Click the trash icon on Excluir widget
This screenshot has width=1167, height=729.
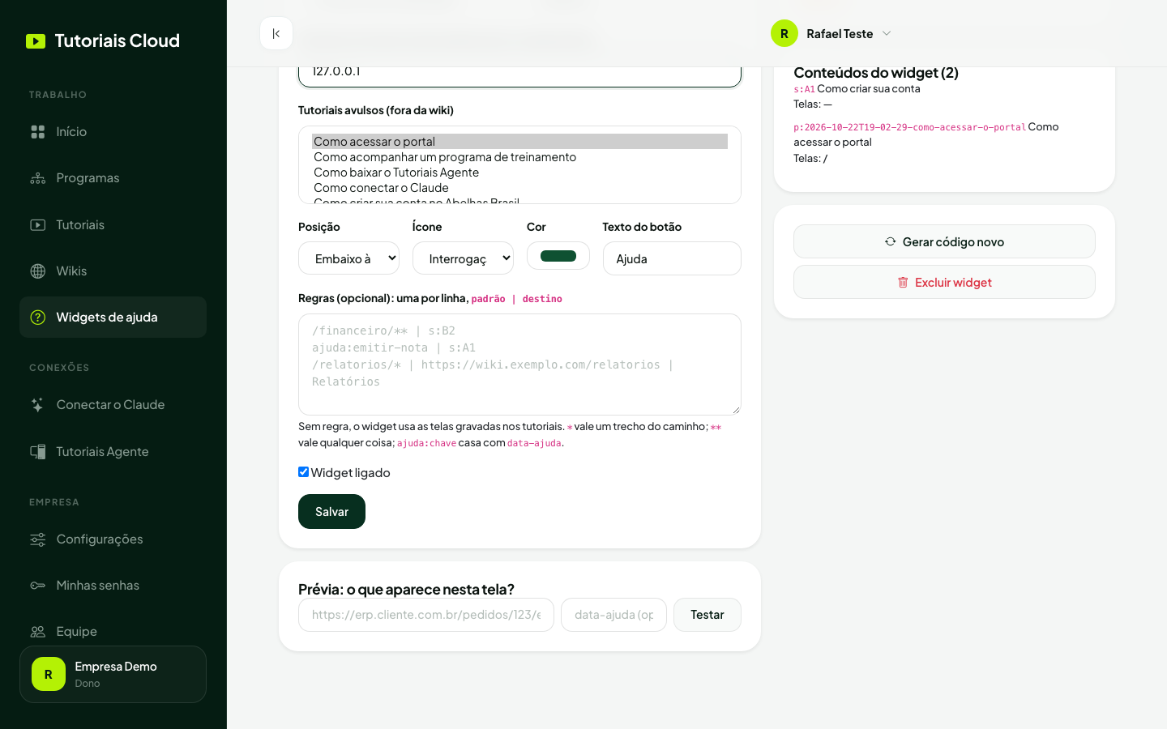click(903, 283)
